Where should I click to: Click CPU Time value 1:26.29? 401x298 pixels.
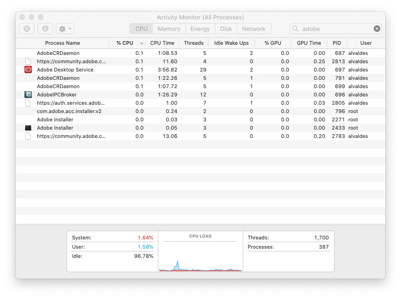point(168,95)
